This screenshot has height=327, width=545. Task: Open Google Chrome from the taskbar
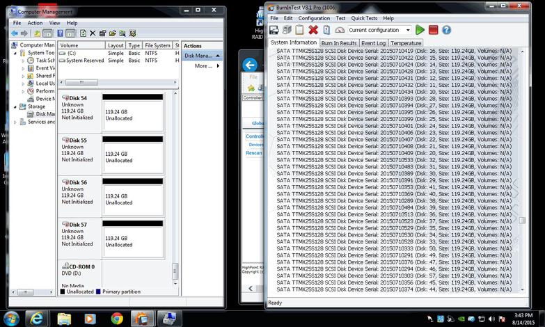point(117,319)
